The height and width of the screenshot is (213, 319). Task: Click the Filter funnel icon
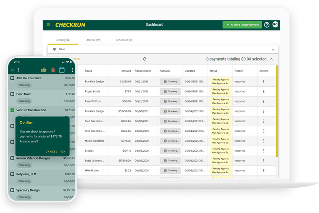click(54, 49)
